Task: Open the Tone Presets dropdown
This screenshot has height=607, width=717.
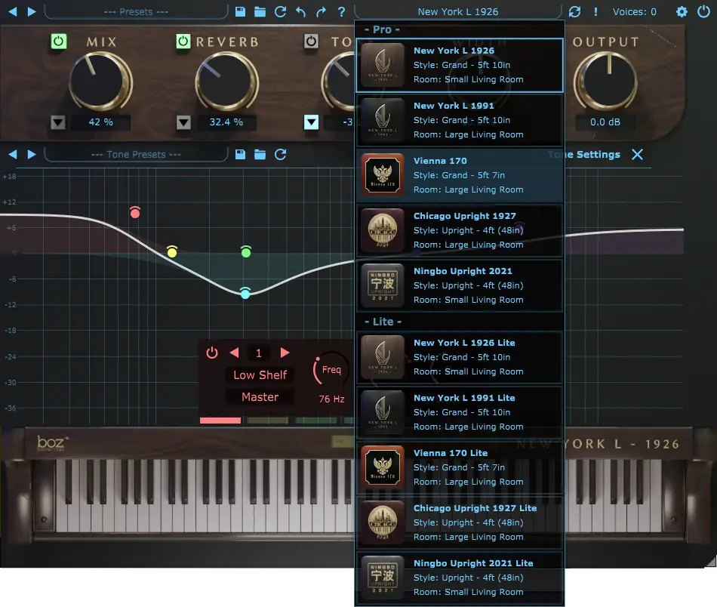Action: pyautogui.click(x=136, y=155)
